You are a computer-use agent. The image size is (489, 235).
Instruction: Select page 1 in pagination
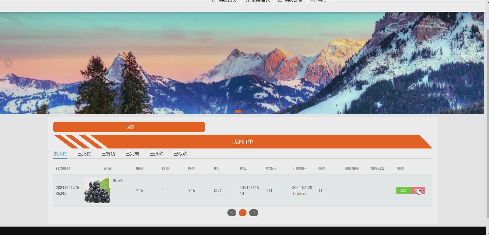[243, 213]
